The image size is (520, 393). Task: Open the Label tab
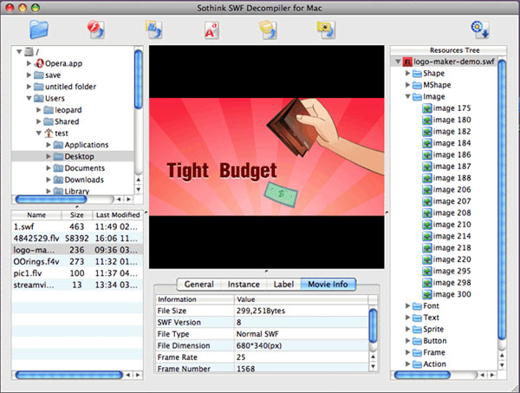tap(283, 285)
